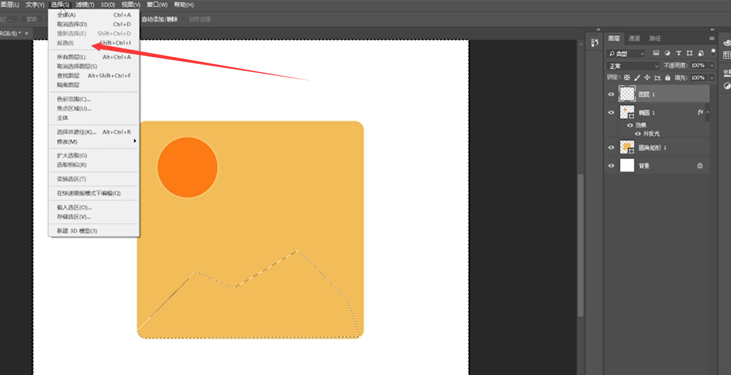Choose 选择并遮住(K)... menu item

94,132
